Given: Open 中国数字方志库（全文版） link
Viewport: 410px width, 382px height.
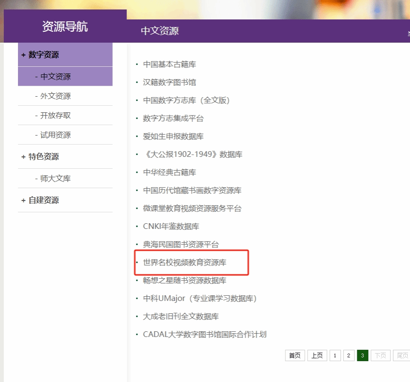Looking at the screenshot, I should coord(186,100).
